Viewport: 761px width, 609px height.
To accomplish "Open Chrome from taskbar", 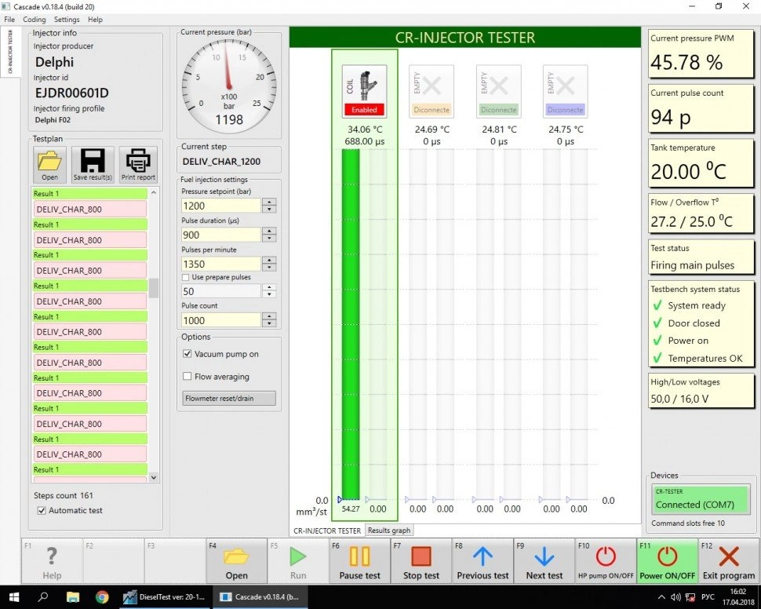I will (102, 597).
